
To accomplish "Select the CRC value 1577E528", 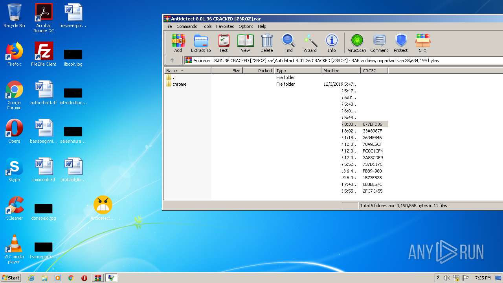I will click(x=372, y=178).
